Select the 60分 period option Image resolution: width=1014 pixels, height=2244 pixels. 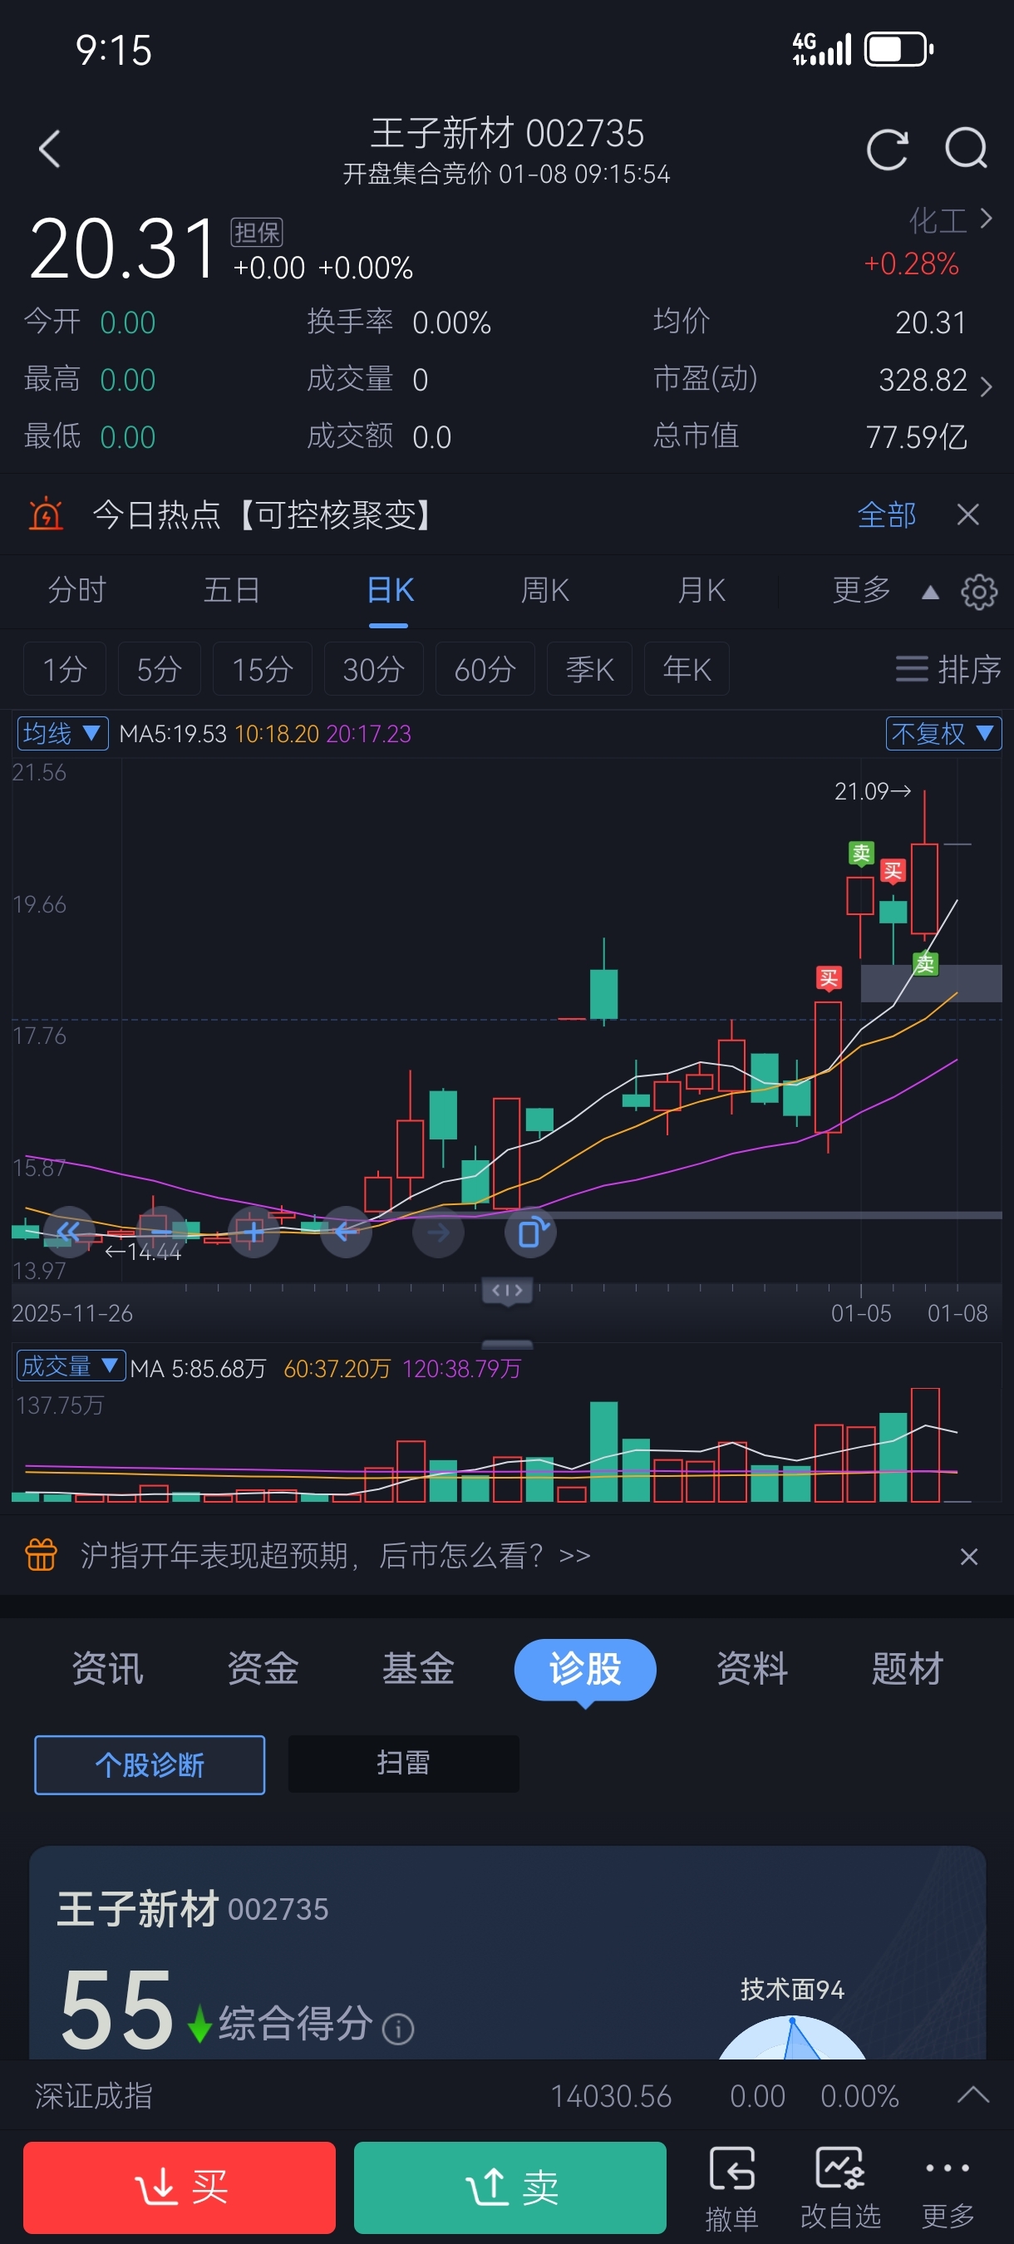tap(485, 669)
